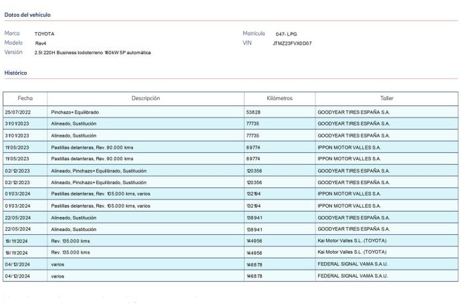Image resolution: width=461 pixels, height=307 pixels.
Task: Select the TOYOTA brand value
Action: (45, 33)
